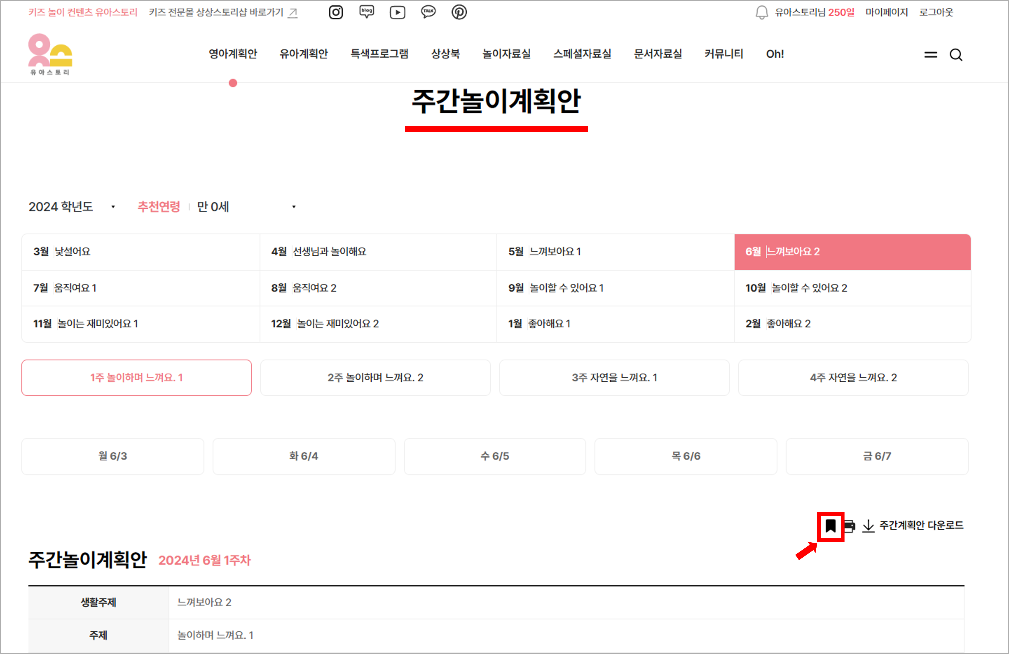Select 12월 놀이는 재미있어요 2
This screenshot has width=1009, height=654.
click(x=378, y=324)
